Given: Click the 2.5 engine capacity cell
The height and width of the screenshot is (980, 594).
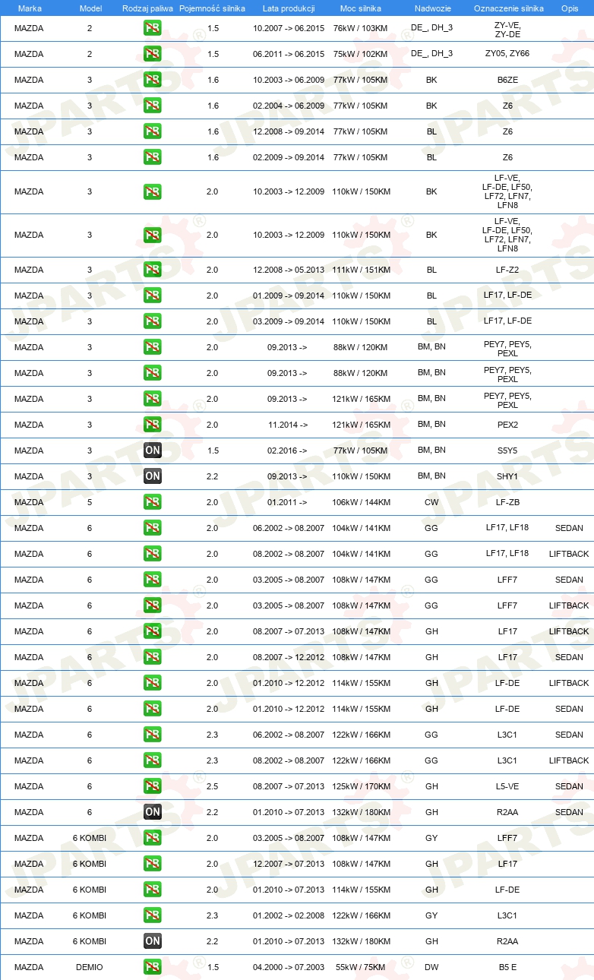Looking at the screenshot, I should (212, 786).
